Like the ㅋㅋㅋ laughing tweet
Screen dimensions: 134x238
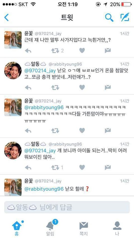tap(82, 131)
